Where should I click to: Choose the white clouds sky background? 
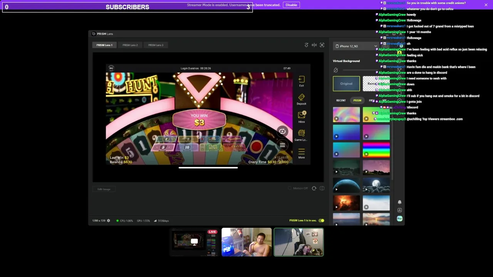pyautogui.click(x=376, y=203)
